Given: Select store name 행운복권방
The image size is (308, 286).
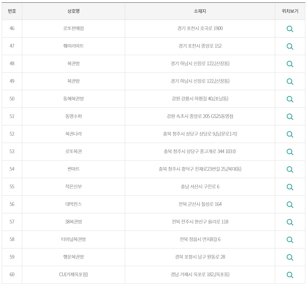Looking at the screenshot, I should 74,257.
